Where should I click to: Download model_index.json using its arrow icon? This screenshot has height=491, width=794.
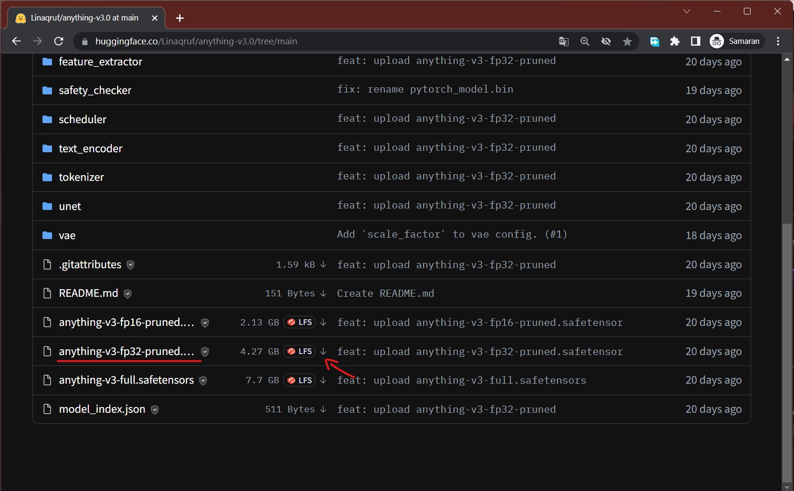(x=323, y=409)
